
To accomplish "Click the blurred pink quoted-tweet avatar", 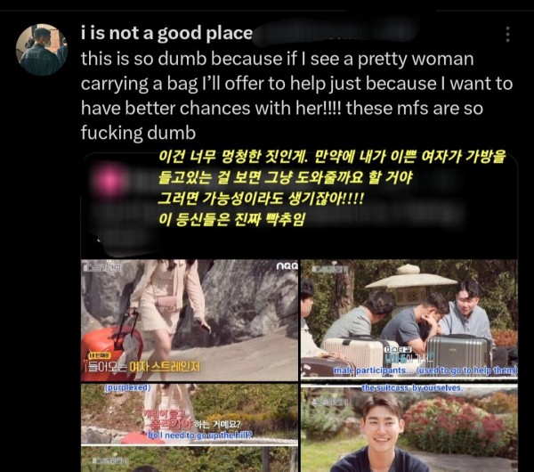I will click(x=108, y=181).
